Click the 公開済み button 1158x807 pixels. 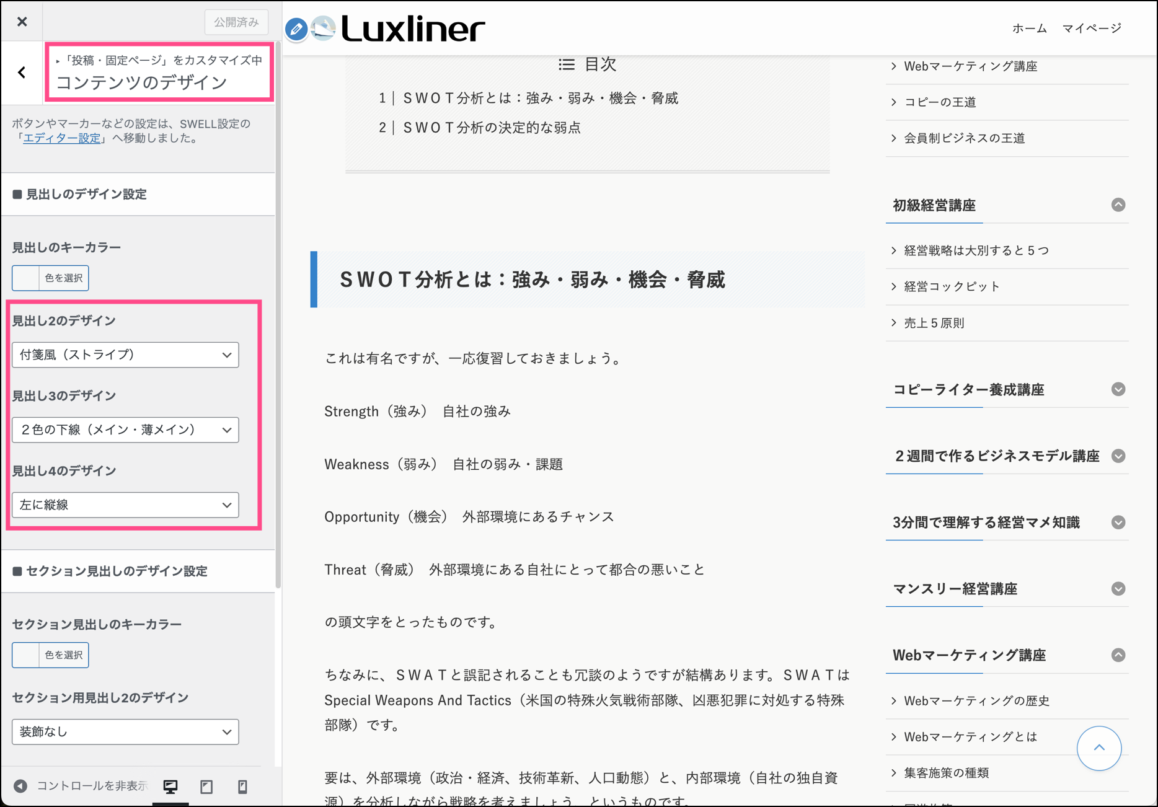(x=236, y=22)
